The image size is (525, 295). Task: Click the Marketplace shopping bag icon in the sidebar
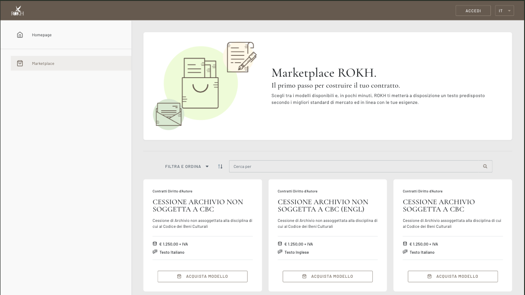(x=20, y=64)
